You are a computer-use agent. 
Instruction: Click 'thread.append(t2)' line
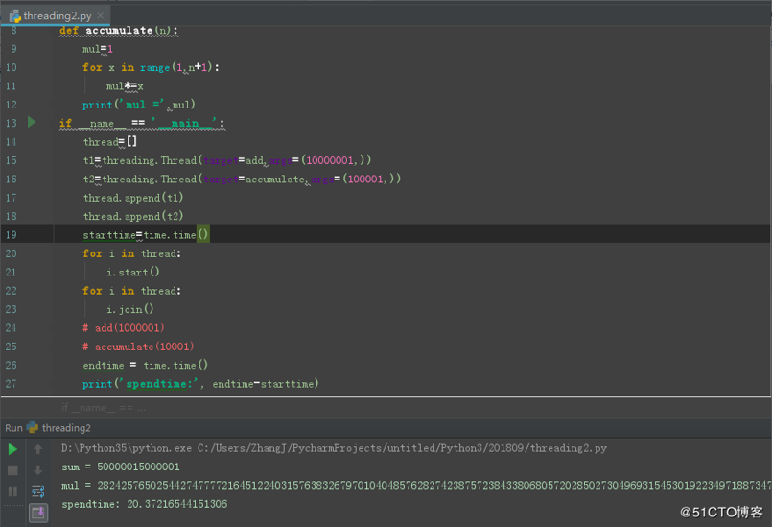[133, 216]
